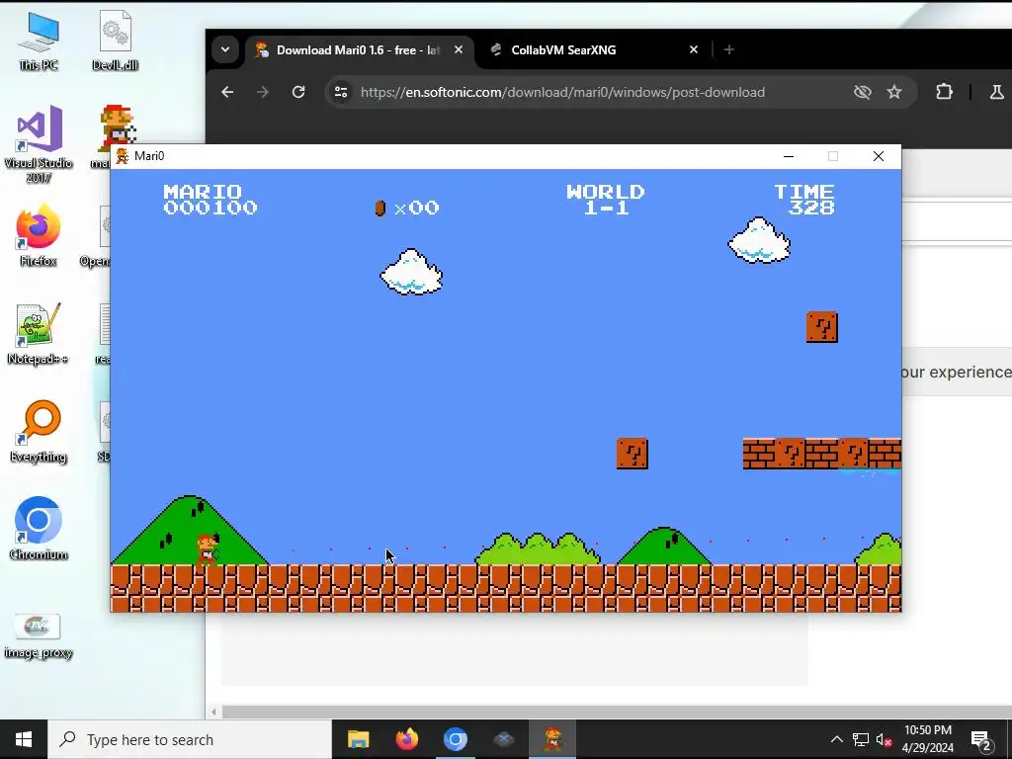1012x759 pixels.
Task: Launch Visual Studio 2017 shortcut
Action: pyautogui.click(x=39, y=144)
